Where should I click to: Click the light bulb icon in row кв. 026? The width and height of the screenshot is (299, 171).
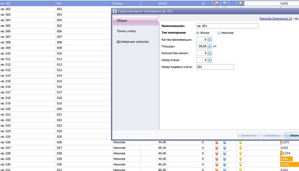point(240,142)
